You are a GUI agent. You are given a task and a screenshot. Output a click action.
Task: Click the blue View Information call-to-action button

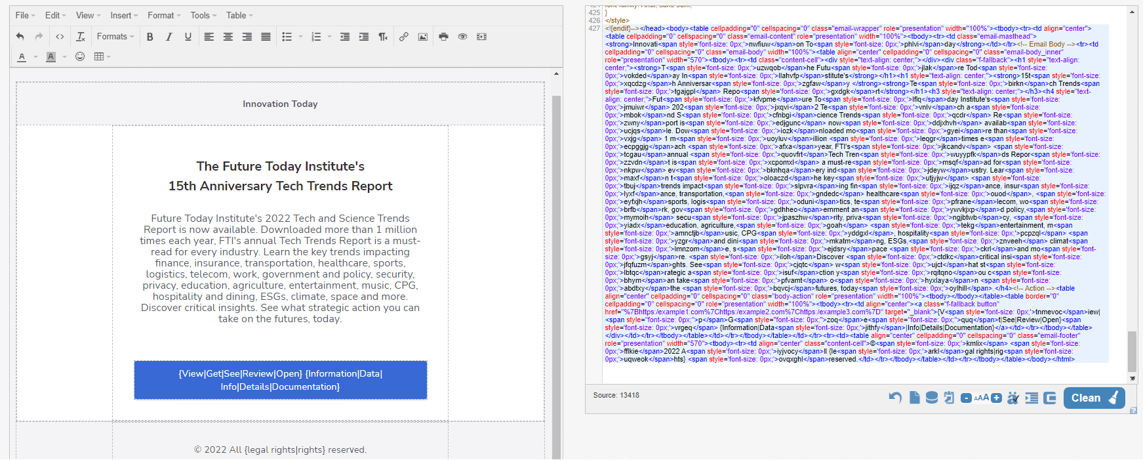[x=281, y=380]
